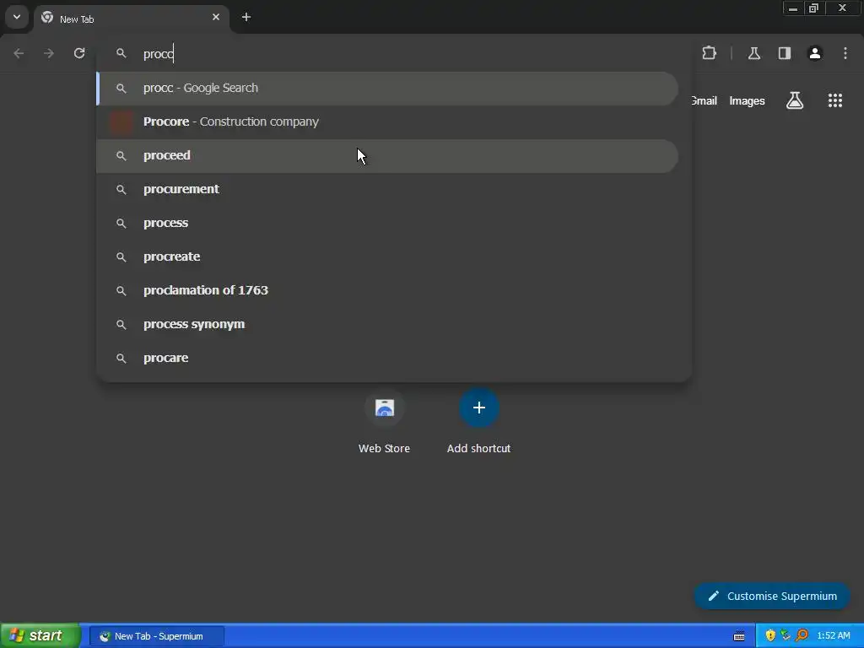
Task: Go forward with the forward arrow
Action: pos(49,53)
